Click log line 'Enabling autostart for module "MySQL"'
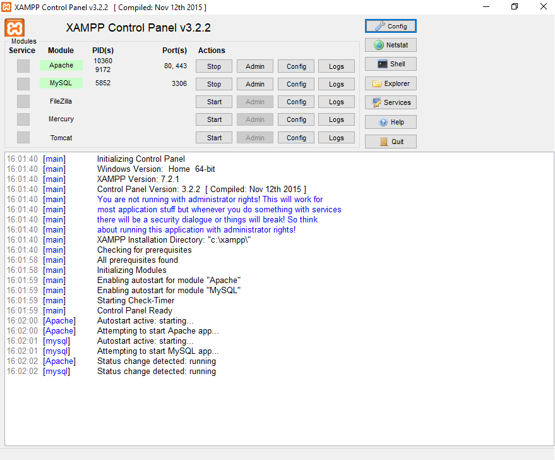Screen dimensions: 555x460 (169, 291)
